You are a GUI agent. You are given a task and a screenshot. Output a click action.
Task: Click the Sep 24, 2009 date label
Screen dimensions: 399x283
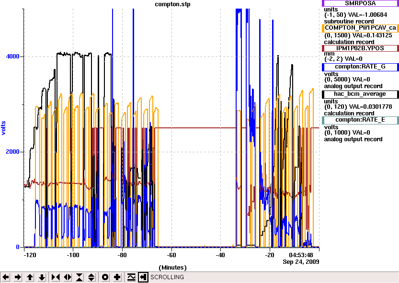click(x=301, y=261)
